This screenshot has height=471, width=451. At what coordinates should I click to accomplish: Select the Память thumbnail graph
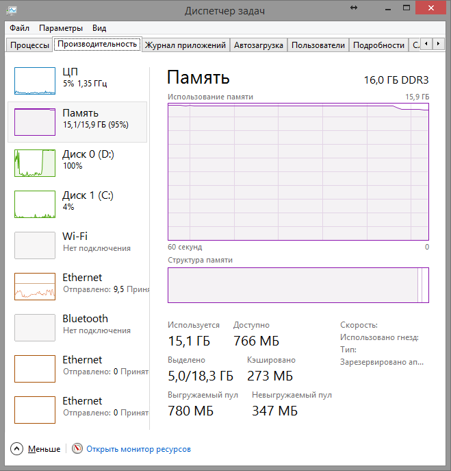(x=35, y=122)
